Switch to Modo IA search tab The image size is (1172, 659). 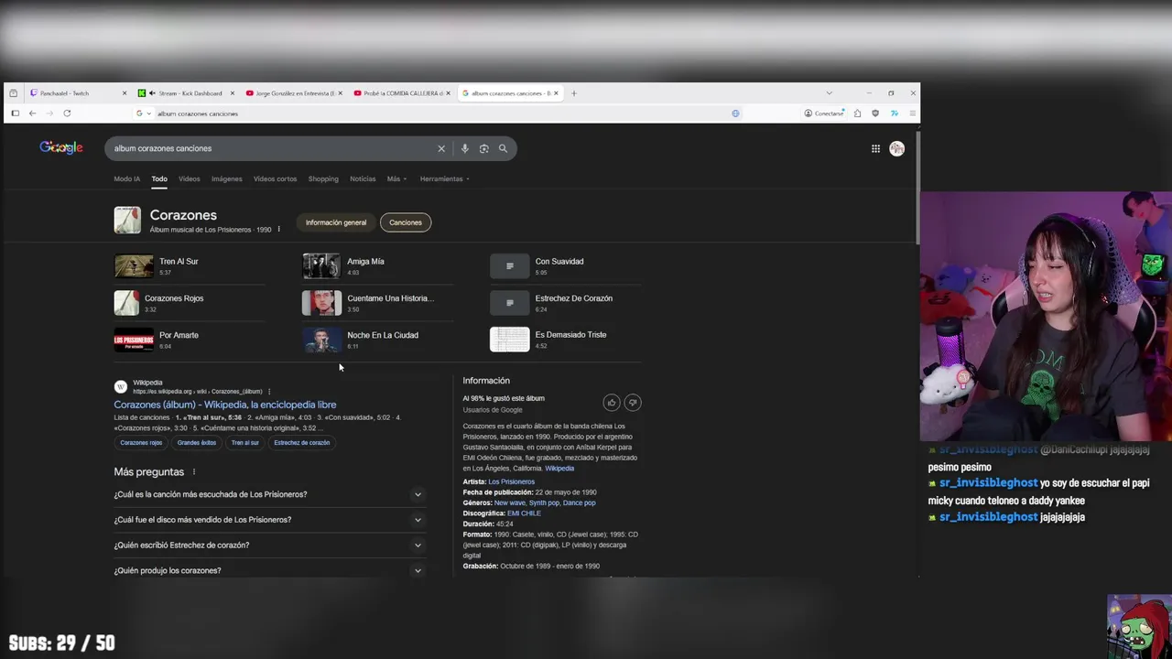tap(127, 179)
